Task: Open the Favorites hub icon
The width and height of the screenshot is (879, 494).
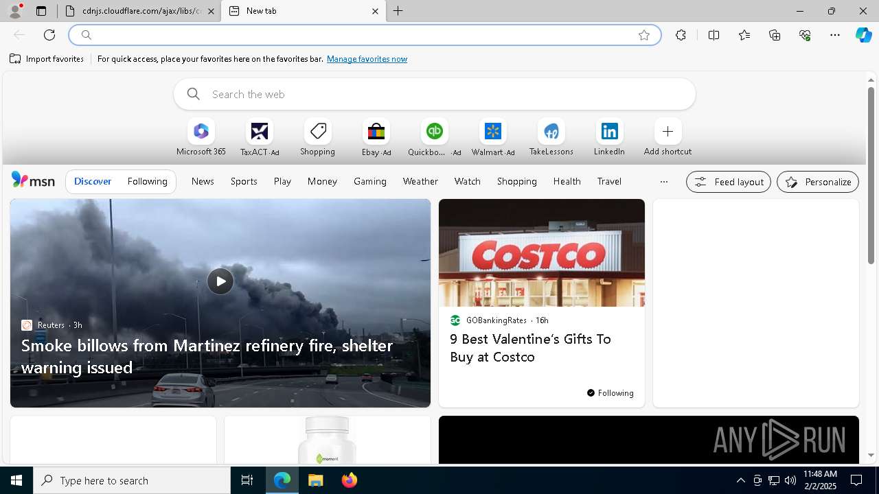Action: (744, 35)
